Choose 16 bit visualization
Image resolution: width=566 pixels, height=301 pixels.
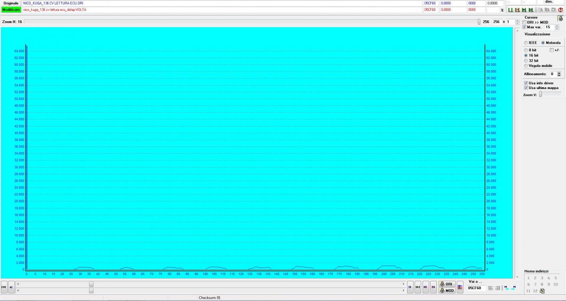526,55
